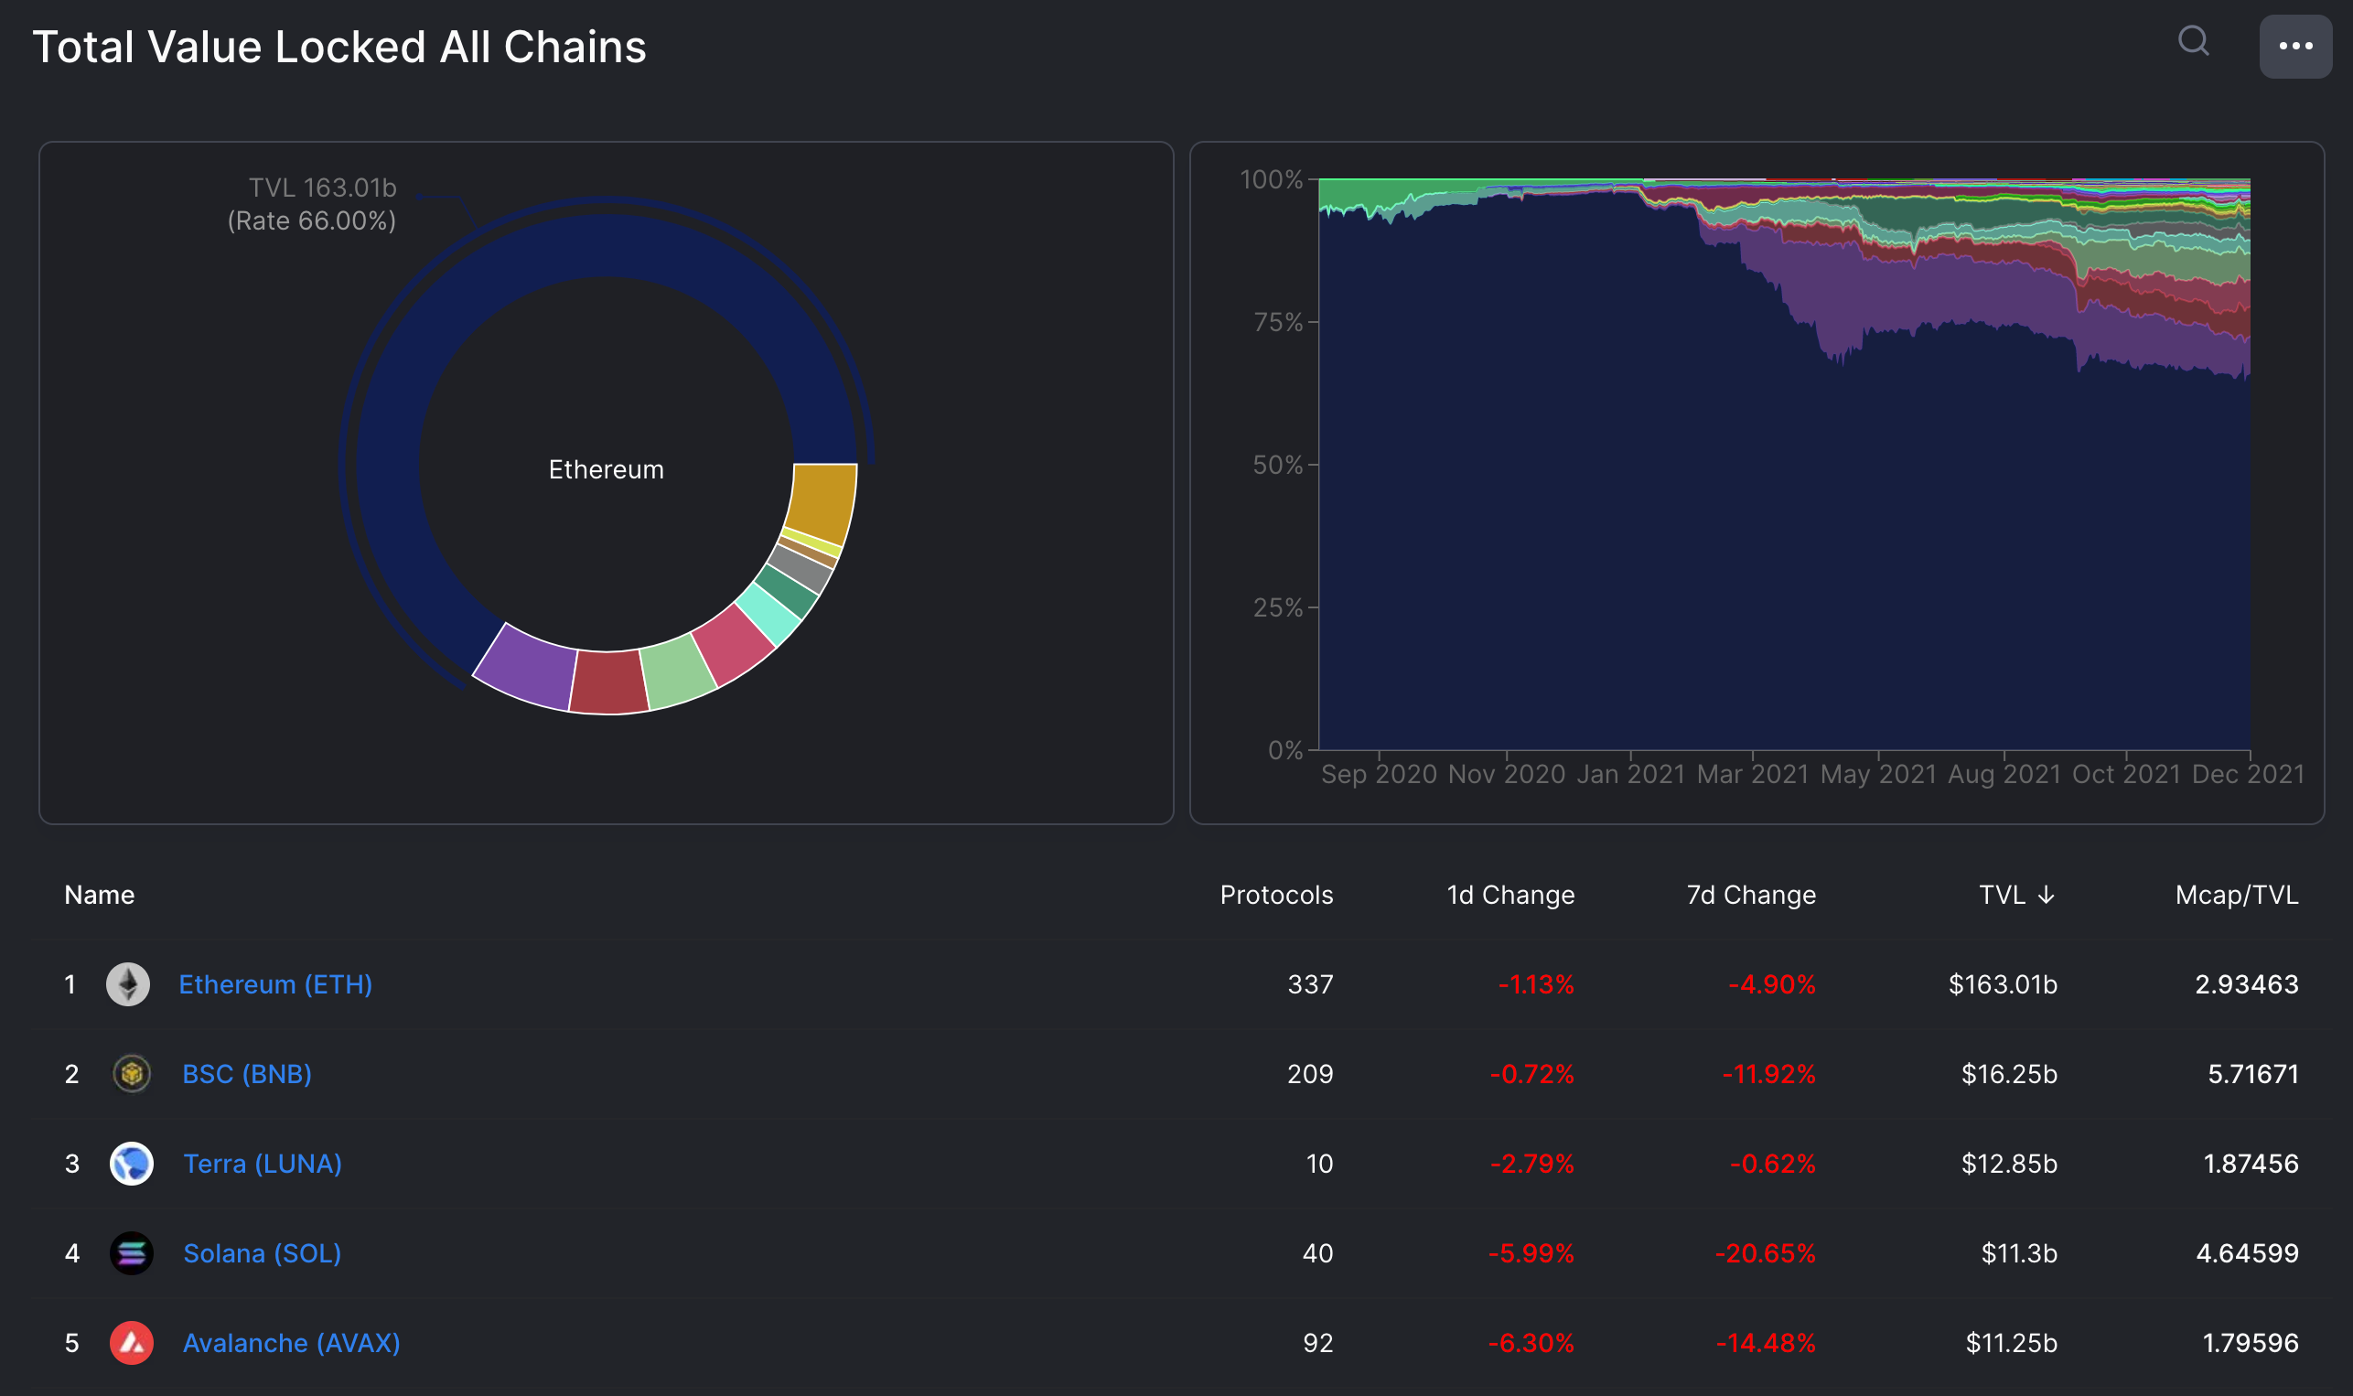Click the Ethereum coin logo icon

point(128,984)
